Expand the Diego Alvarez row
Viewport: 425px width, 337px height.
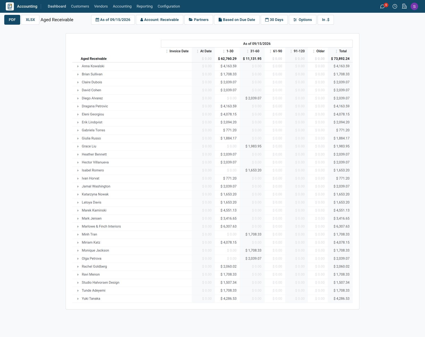click(x=78, y=98)
